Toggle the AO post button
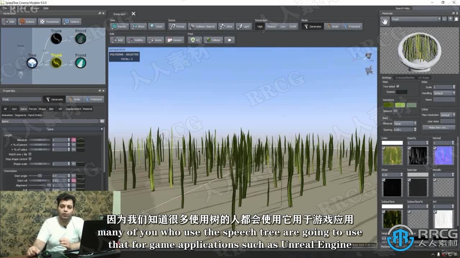Image resolution: width=460 pixels, height=258 pixels. tap(195, 40)
